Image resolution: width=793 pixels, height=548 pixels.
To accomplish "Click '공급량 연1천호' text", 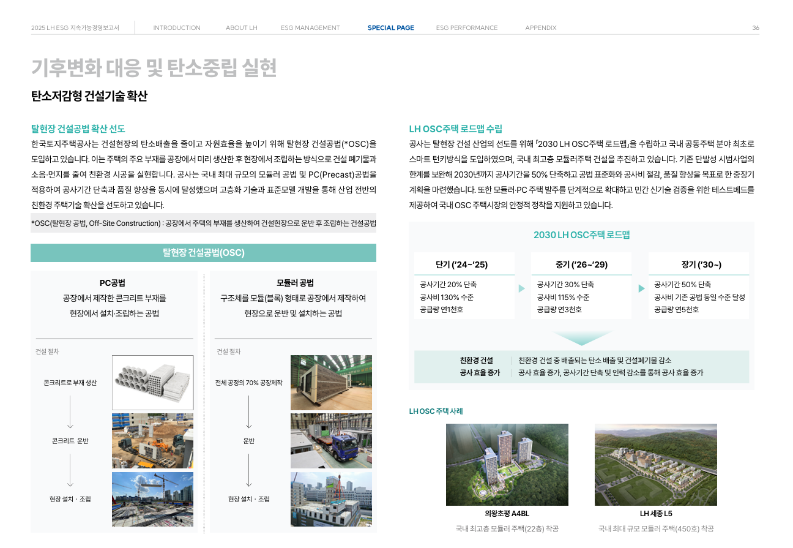I will [x=442, y=310].
